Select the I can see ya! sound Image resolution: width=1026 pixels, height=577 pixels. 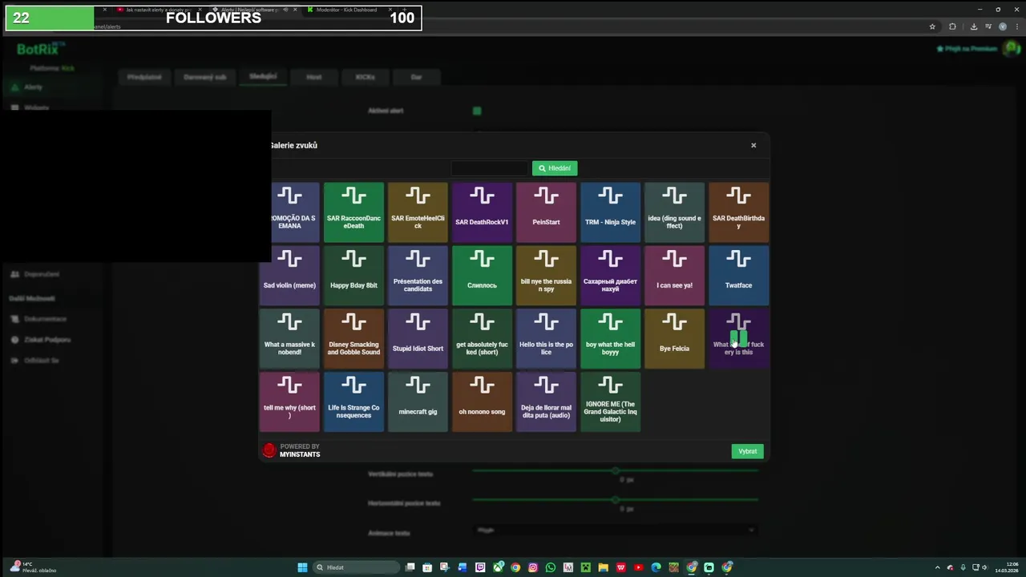pyautogui.click(x=674, y=276)
